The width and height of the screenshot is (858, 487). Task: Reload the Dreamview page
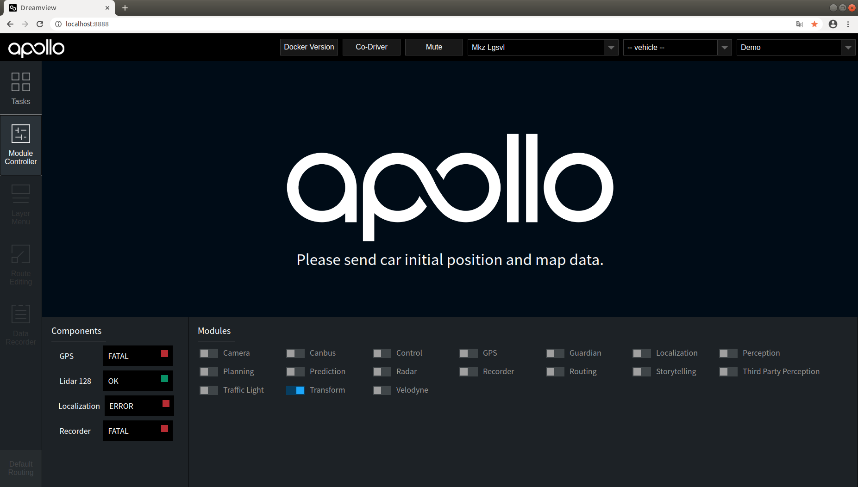point(40,24)
